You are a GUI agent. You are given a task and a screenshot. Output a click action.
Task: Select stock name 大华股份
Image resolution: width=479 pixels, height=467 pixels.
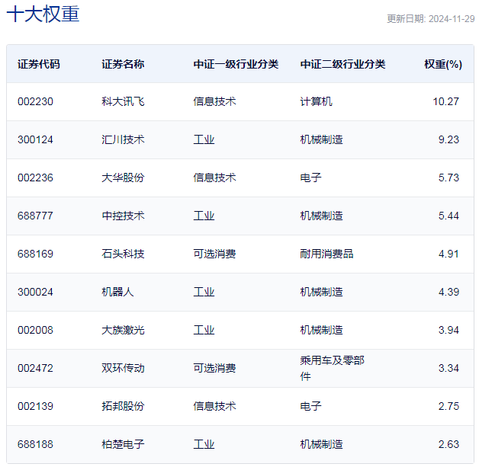click(123, 178)
